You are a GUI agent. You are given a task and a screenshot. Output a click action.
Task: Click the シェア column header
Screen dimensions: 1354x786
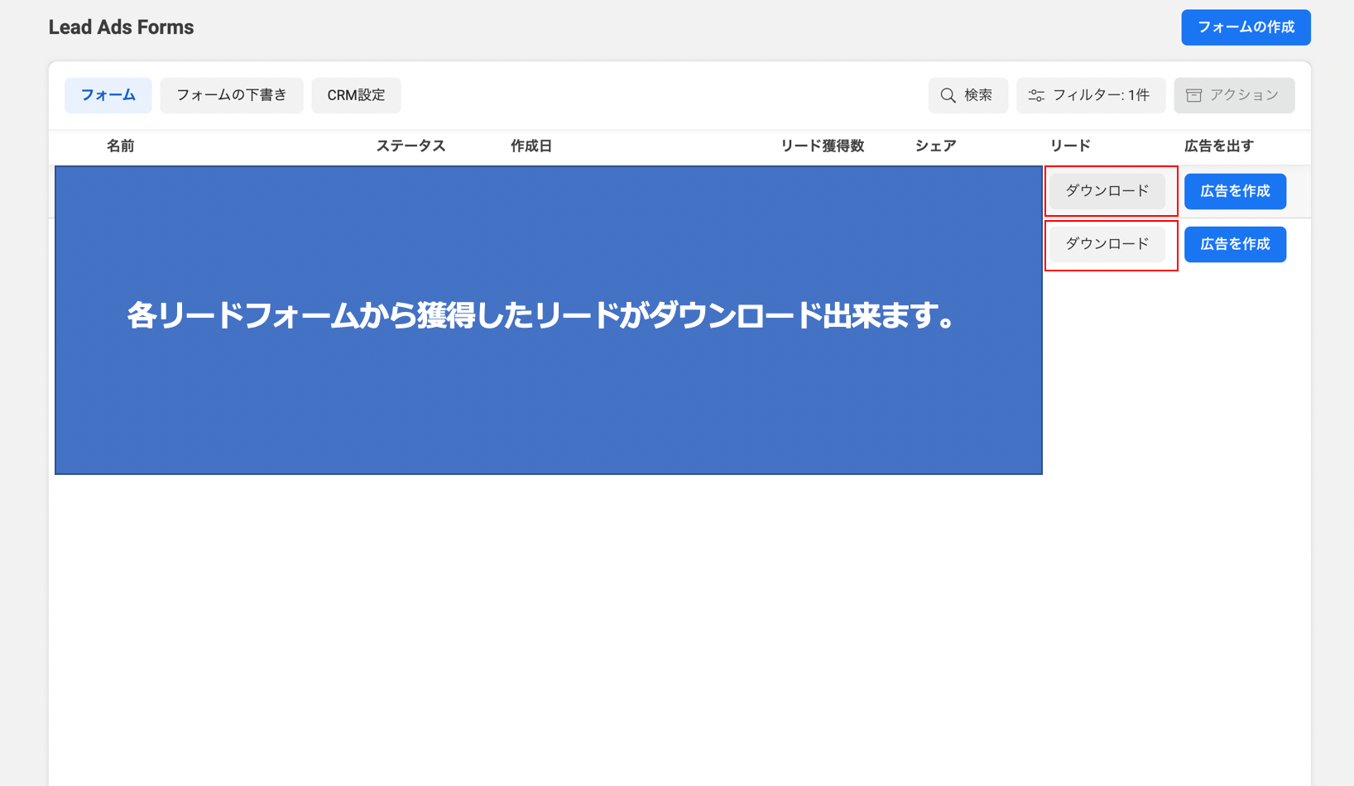[x=935, y=146]
